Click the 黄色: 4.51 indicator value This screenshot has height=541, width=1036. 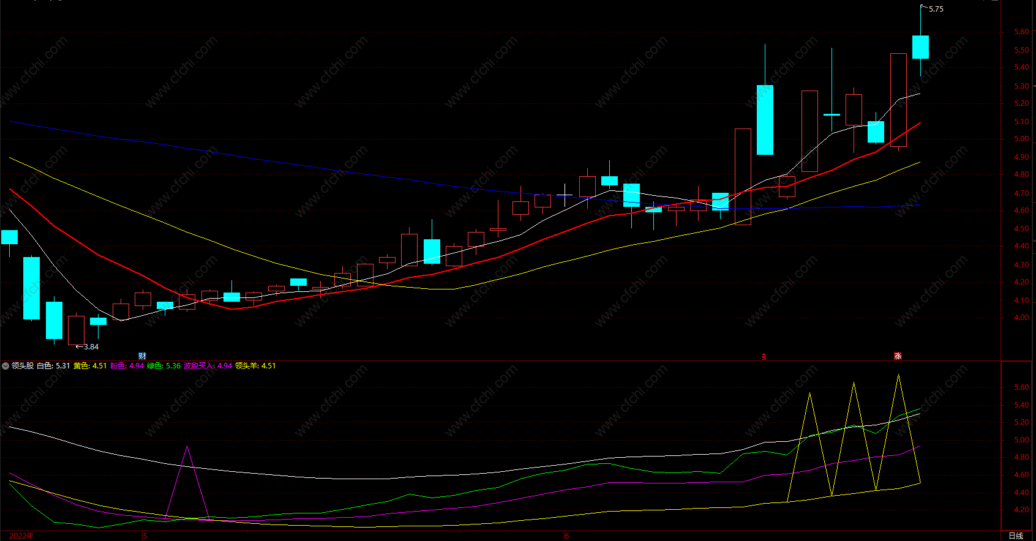(x=90, y=366)
